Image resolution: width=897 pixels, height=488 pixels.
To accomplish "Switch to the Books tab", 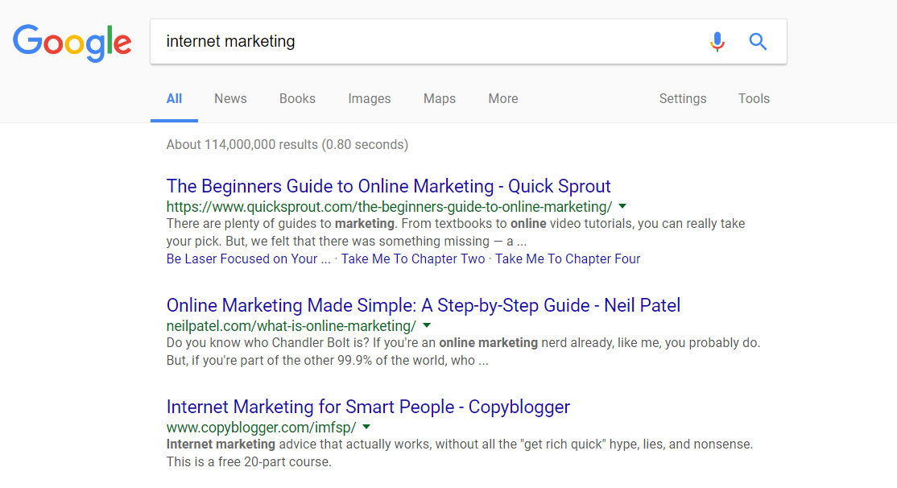I will 297,98.
